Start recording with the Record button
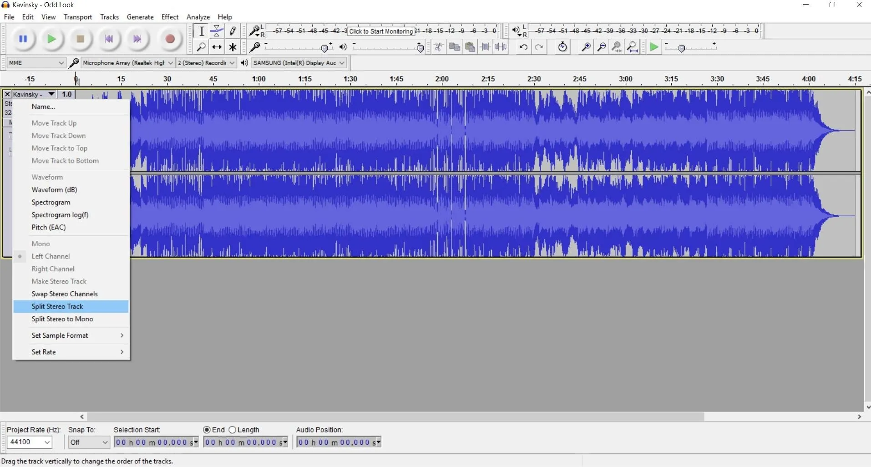Viewport: 871px width, 467px height. (170, 39)
